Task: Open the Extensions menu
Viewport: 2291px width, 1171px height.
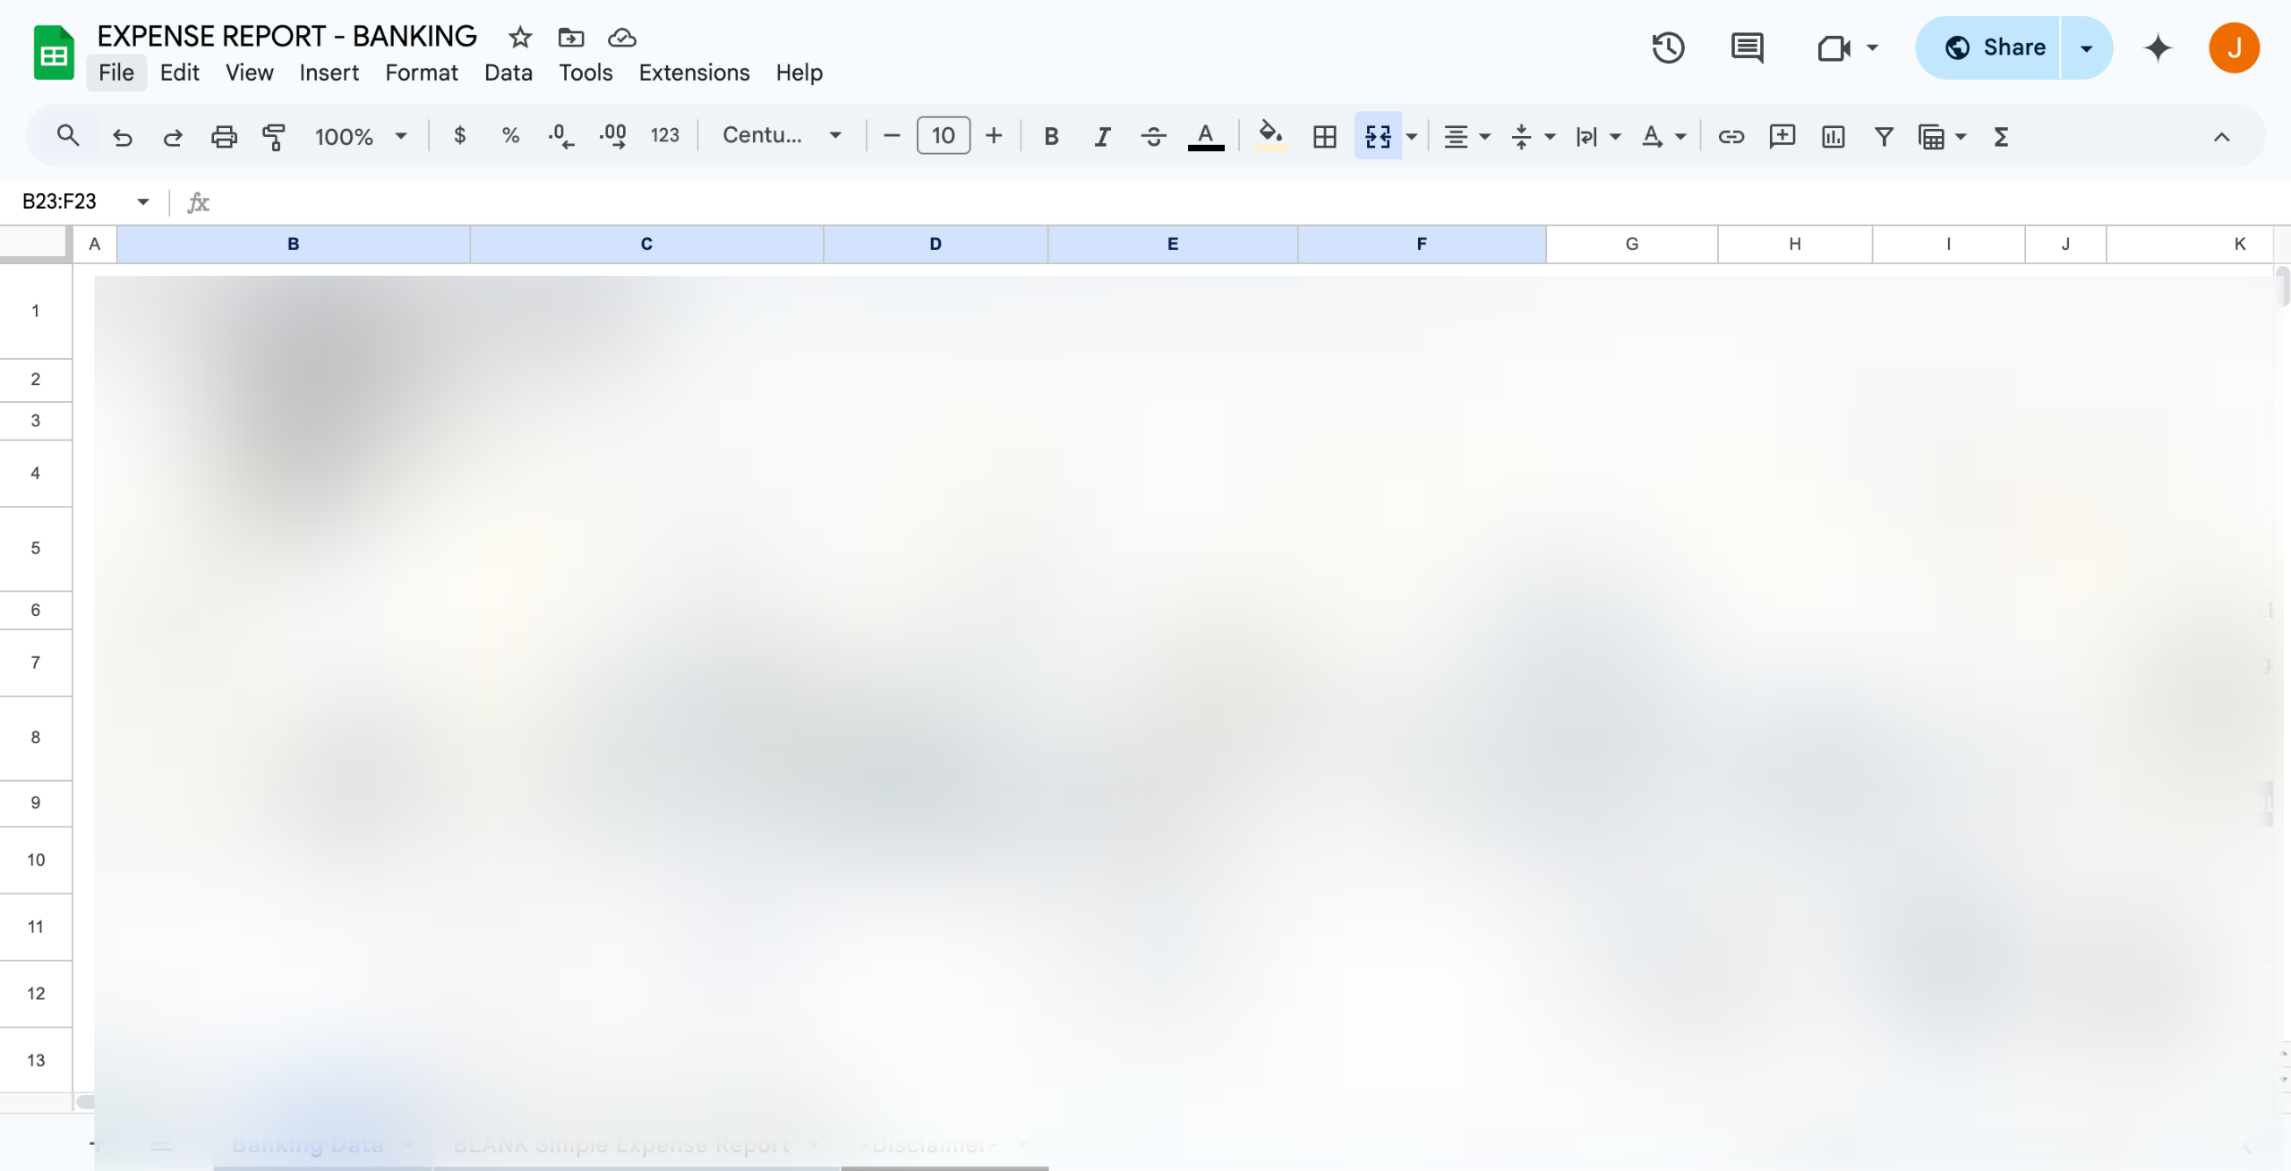Action: click(x=694, y=73)
